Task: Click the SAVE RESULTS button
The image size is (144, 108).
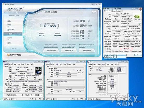Action: [69, 50]
